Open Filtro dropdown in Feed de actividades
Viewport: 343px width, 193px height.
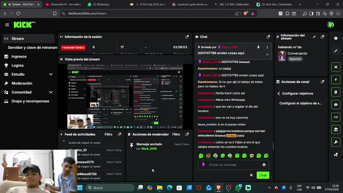(108, 134)
